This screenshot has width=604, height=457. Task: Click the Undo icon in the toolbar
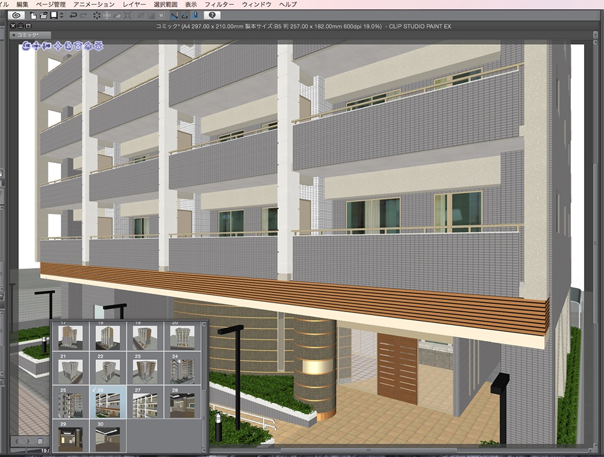coord(72,17)
